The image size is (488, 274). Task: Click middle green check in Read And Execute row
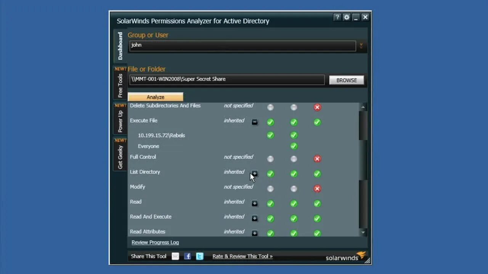[294, 218]
